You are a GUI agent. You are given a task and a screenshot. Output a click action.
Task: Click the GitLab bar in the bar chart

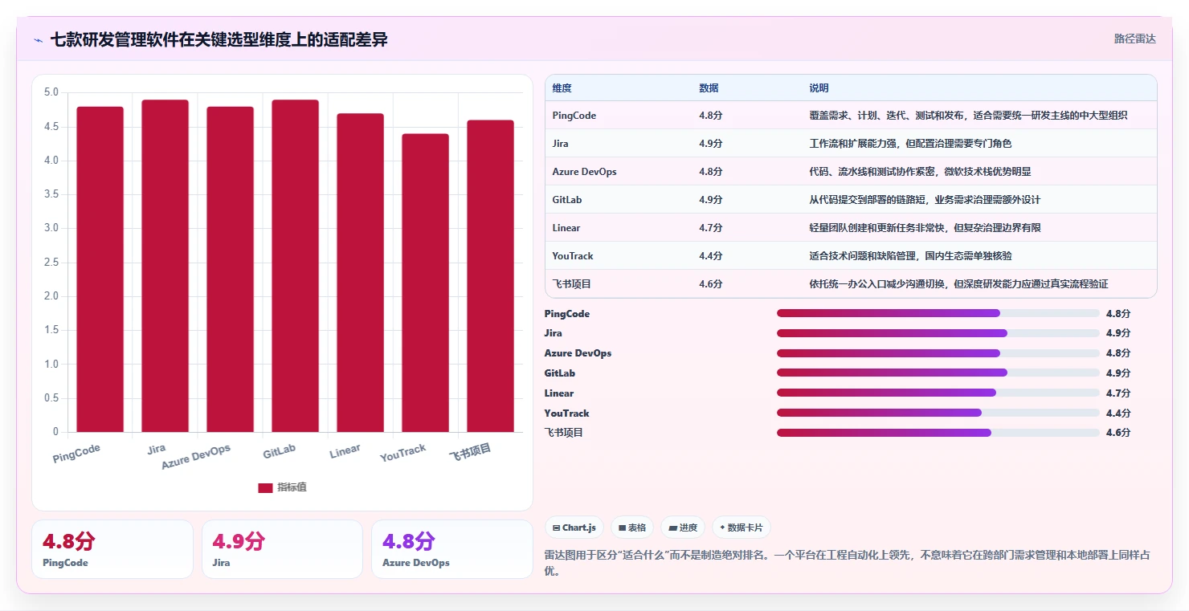pyautogui.click(x=295, y=266)
